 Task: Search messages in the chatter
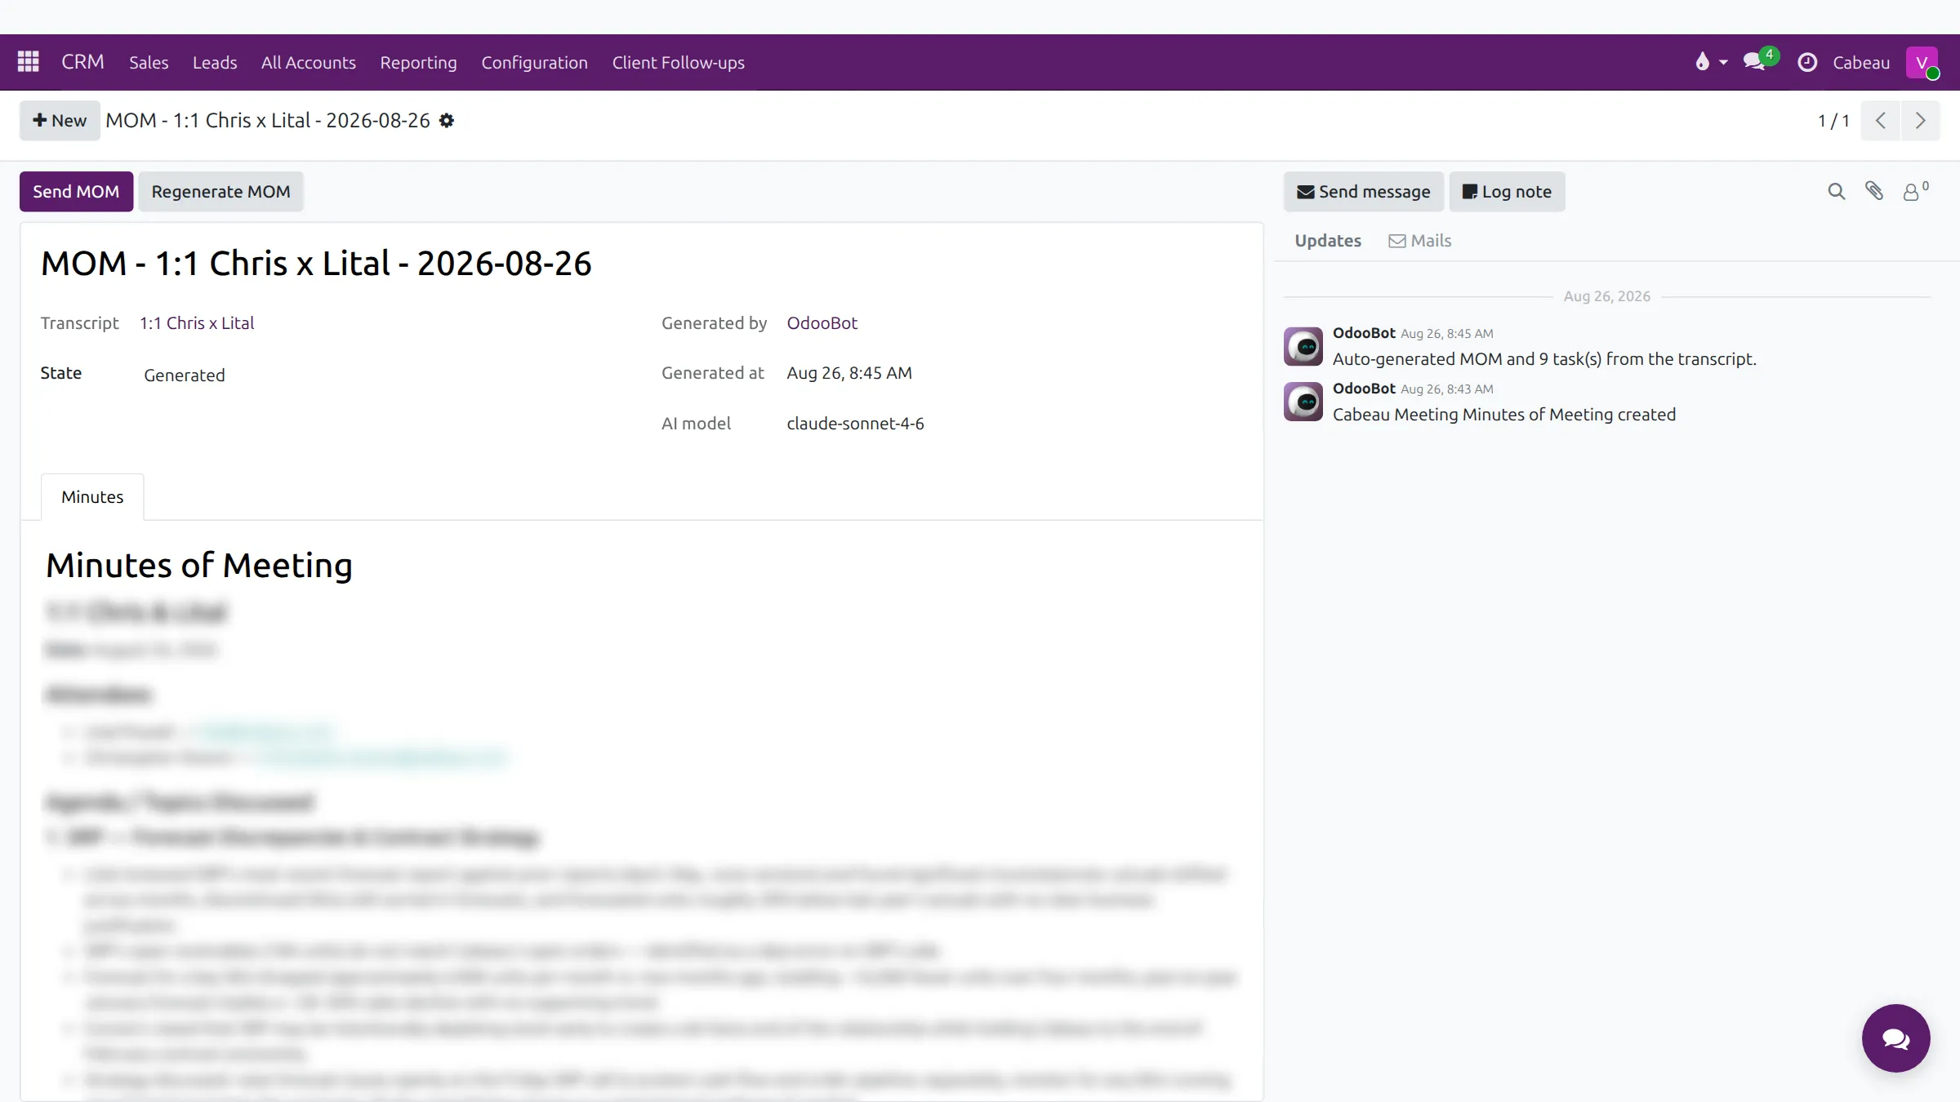tap(1836, 192)
